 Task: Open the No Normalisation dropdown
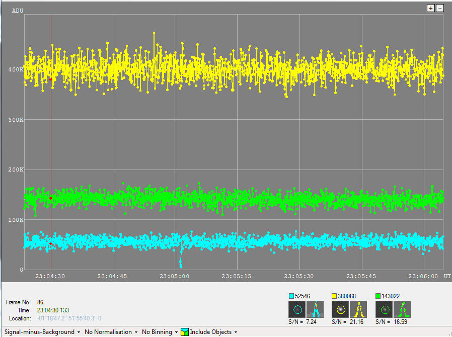click(111, 332)
